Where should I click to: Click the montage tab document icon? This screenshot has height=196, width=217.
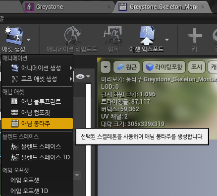coord(123,7)
